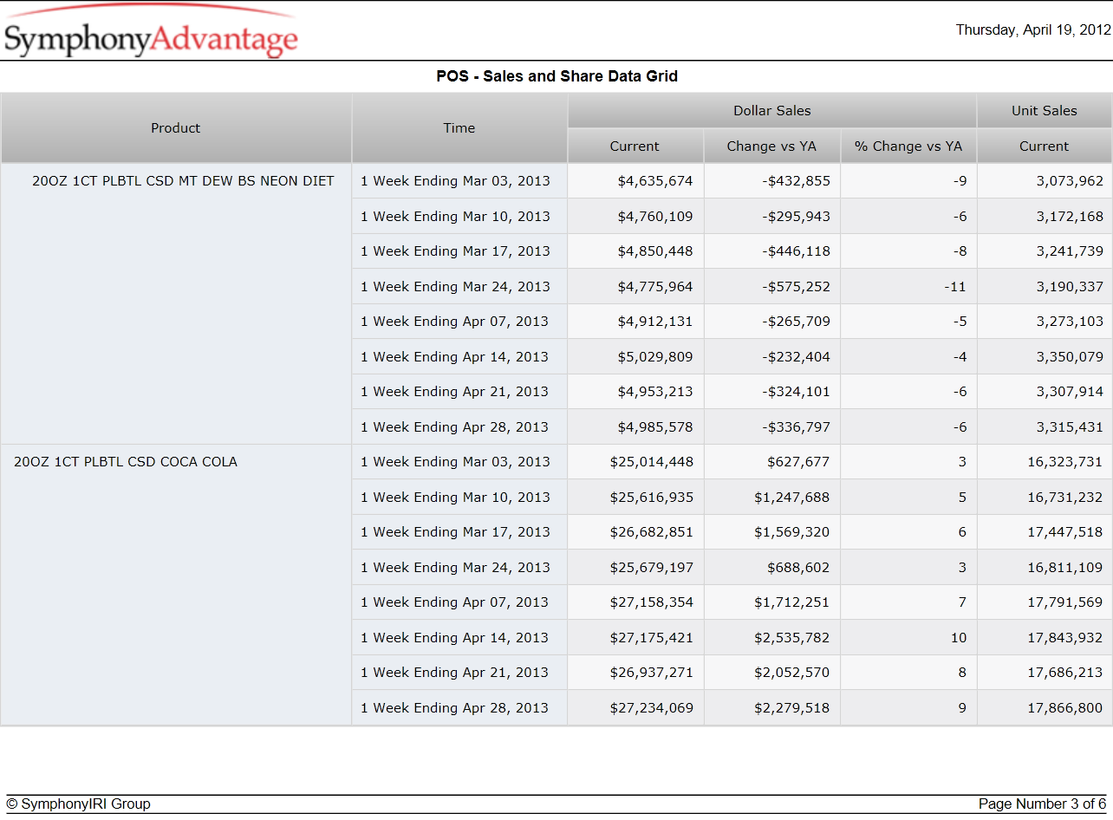Click unit sales value 3,273,103
The width and height of the screenshot is (1113, 820).
coord(1070,322)
